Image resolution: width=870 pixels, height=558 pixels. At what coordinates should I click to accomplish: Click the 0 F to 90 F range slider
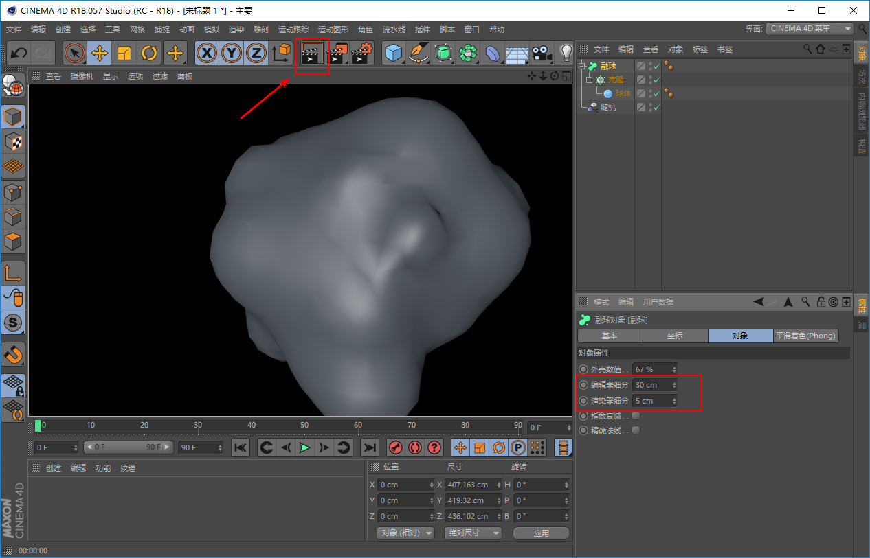pyautogui.click(x=129, y=447)
